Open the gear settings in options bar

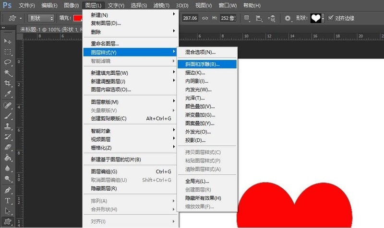288,18
